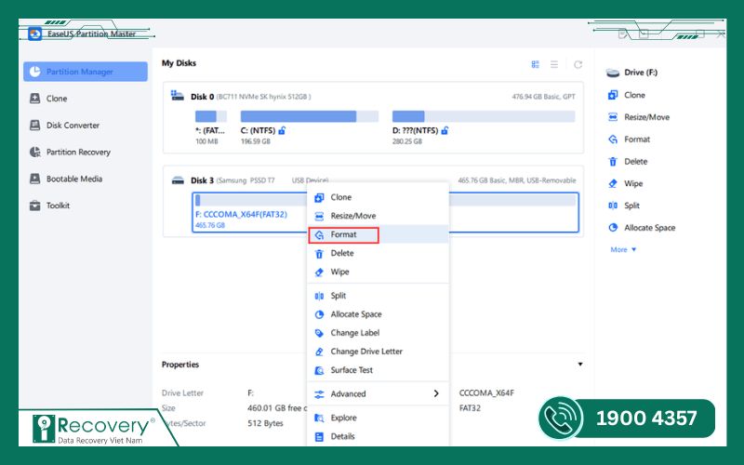Click the lock icon beside D: partition
Image resolution: width=744 pixels, height=465 pixels.
click(445, 130)
